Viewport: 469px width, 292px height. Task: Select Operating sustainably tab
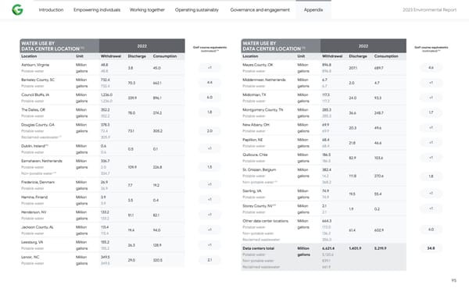point(197,10)
